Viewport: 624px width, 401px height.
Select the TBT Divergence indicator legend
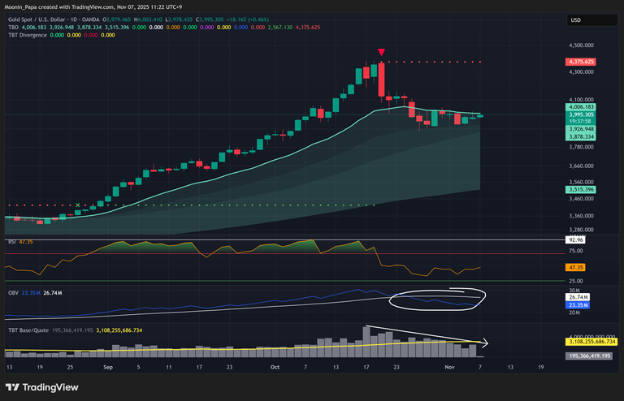point(26,35)
